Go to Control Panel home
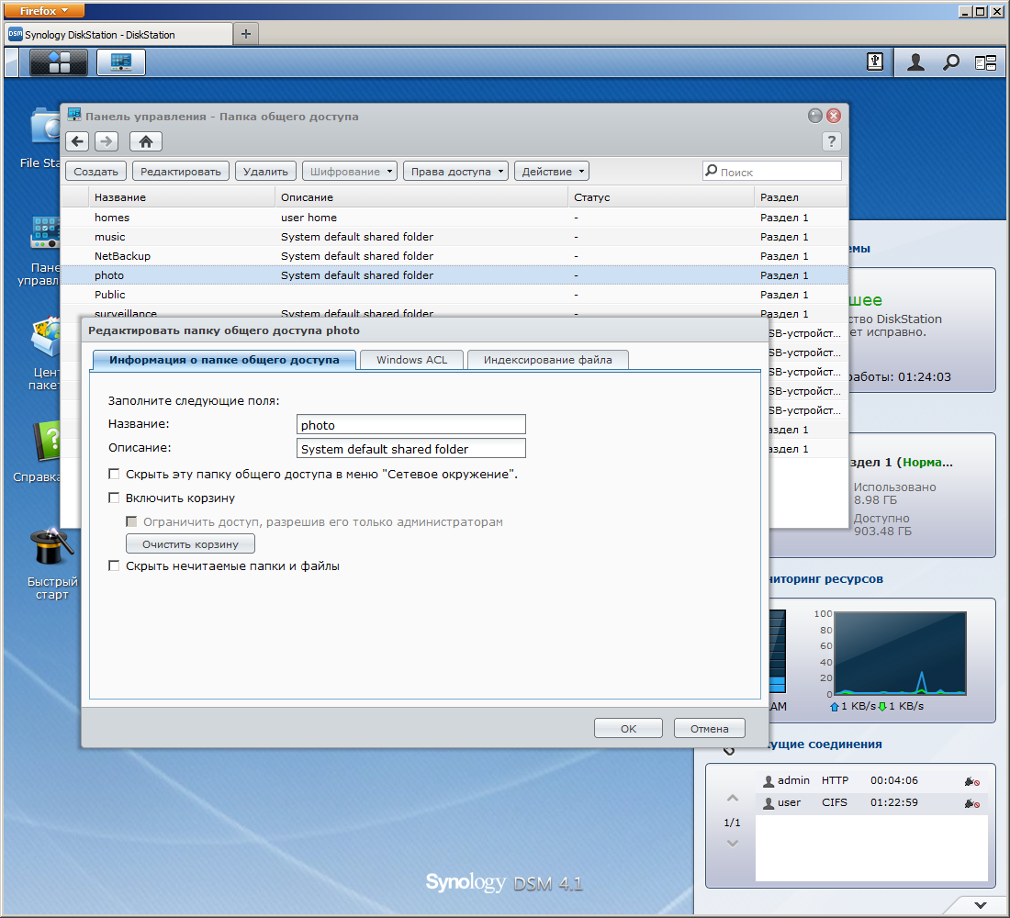 pyautogui.click(x=146, y=141)
